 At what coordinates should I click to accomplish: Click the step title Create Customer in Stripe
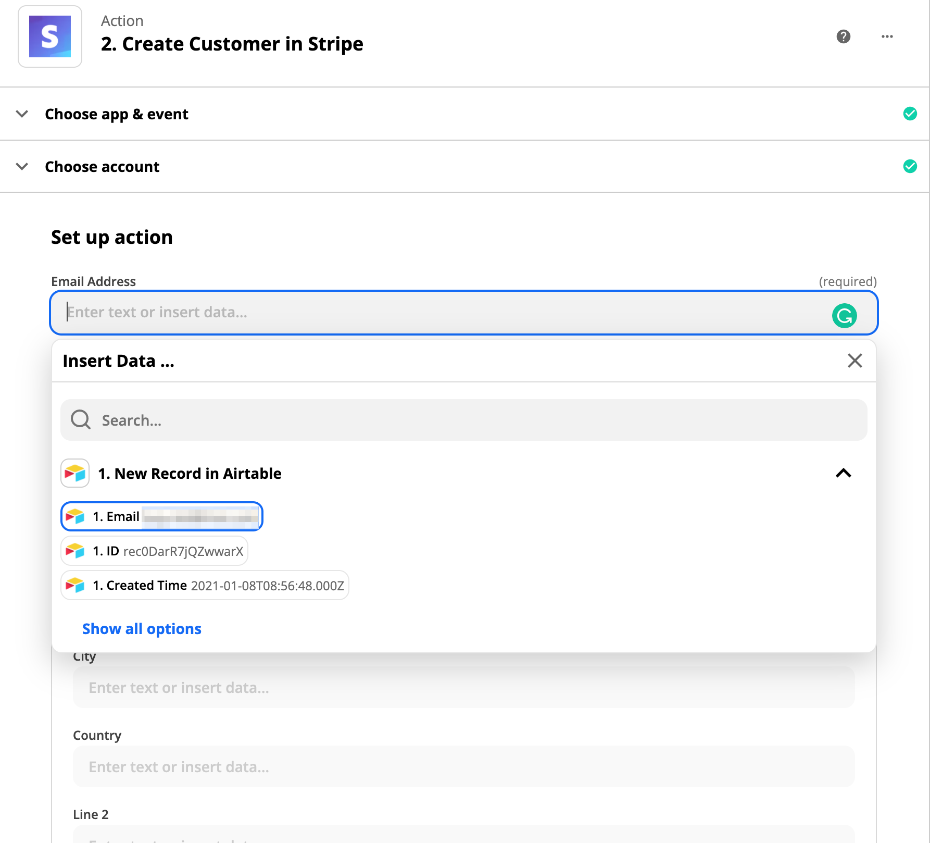tap(232, 44)
